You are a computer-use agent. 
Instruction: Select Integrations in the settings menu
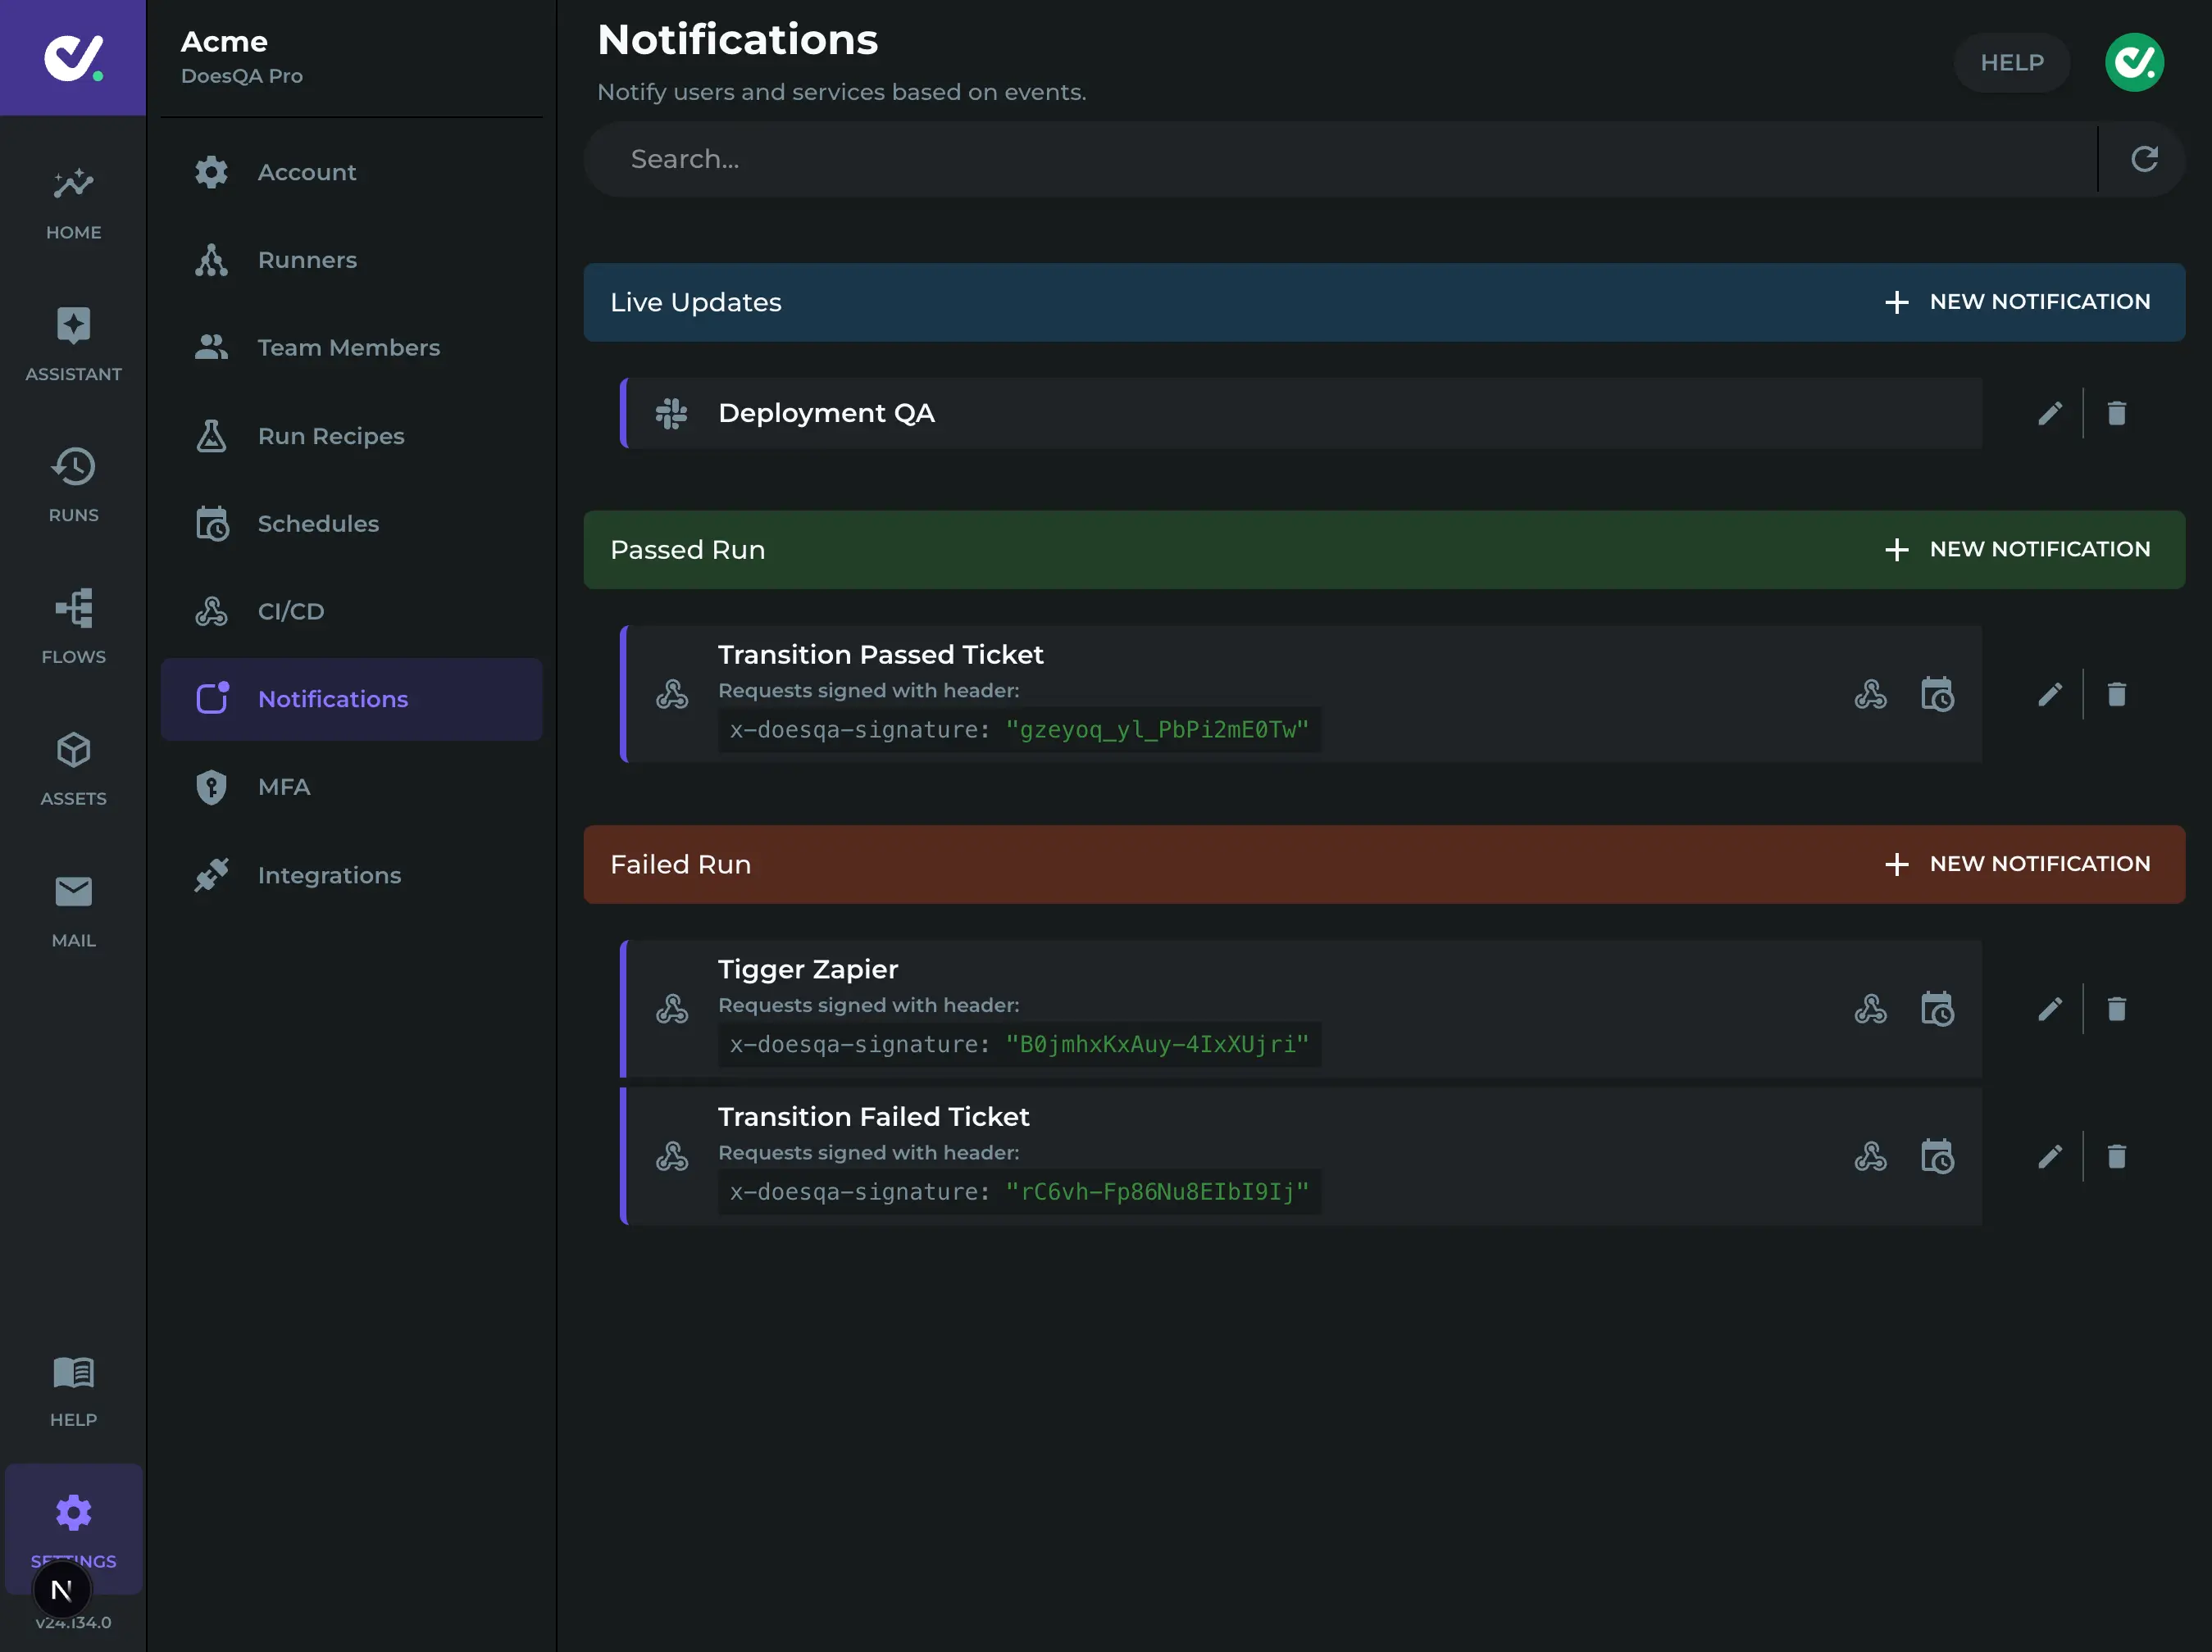pos(329,874)
